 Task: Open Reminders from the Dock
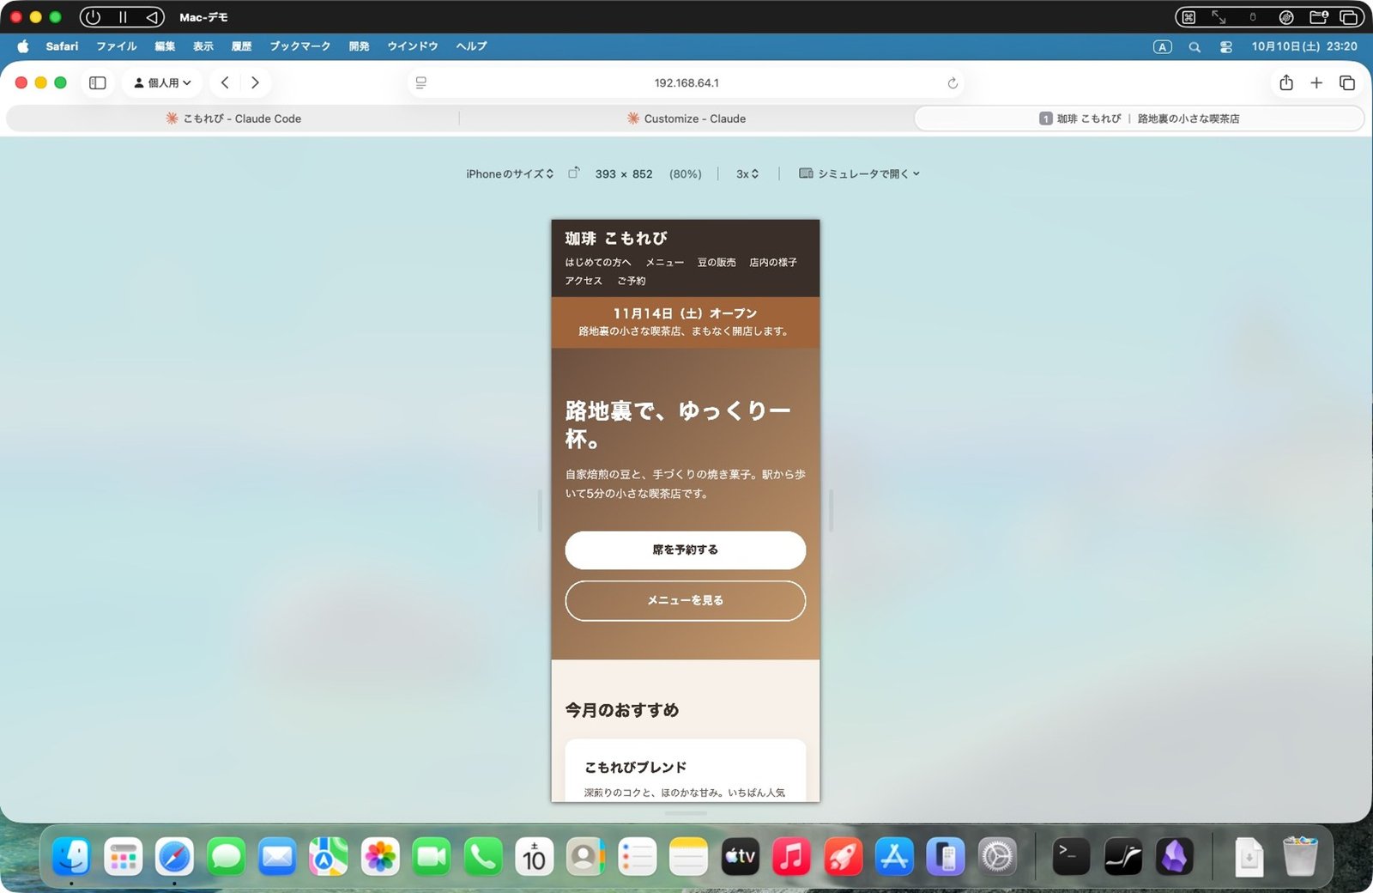(638, 857)
